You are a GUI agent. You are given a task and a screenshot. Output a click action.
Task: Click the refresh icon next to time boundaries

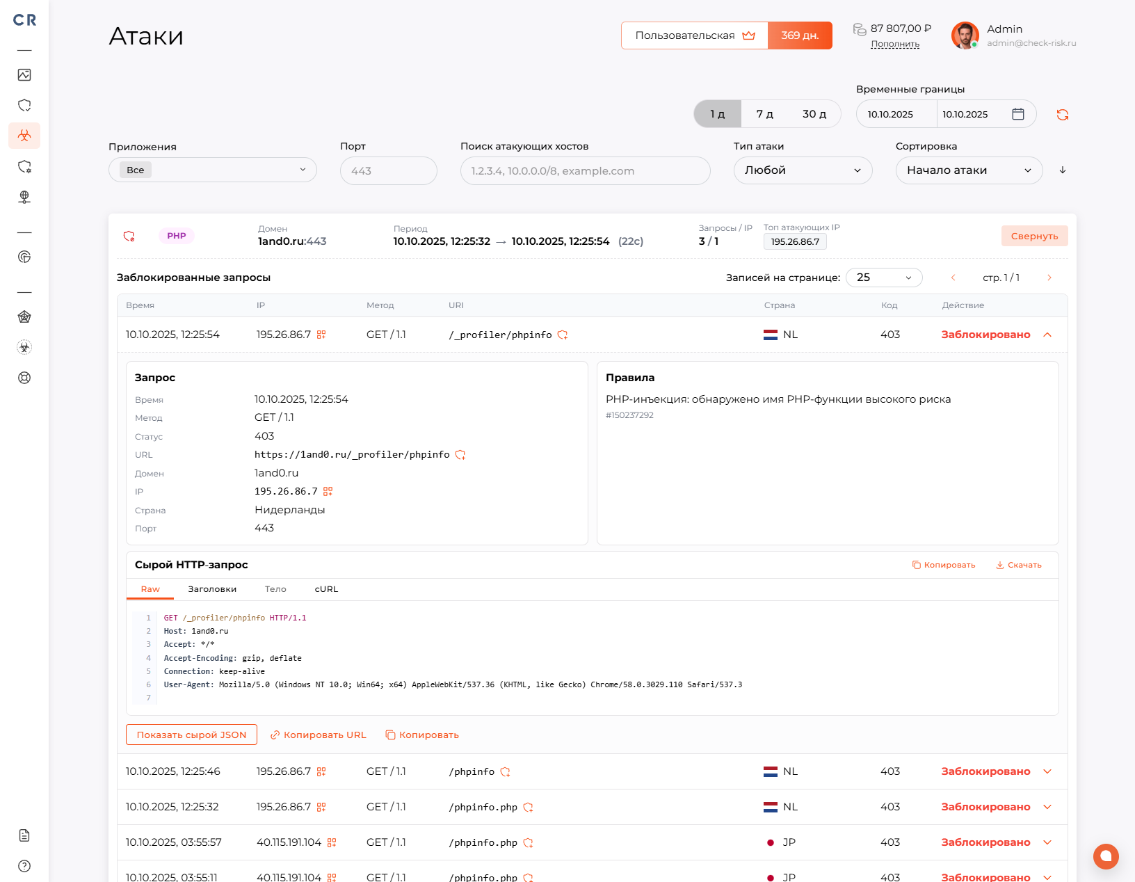coord(1062,113)
